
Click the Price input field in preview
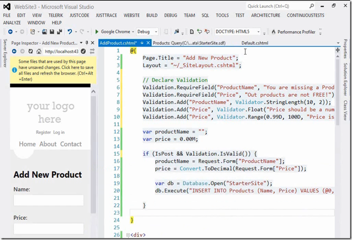coord(49,229)
